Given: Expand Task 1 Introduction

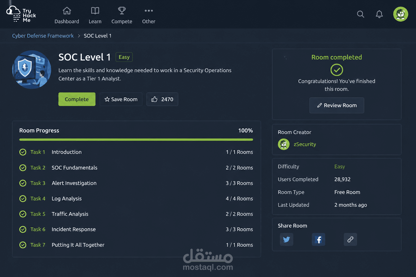Looking at the screenshot, I should tap(136, 152).
